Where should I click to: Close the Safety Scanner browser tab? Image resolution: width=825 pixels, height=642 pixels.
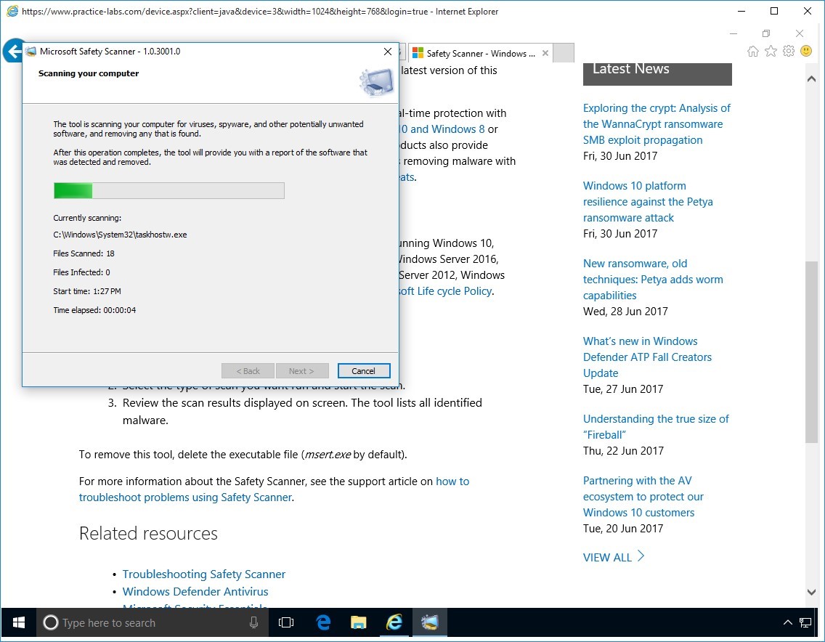click(x=545, y=53)
